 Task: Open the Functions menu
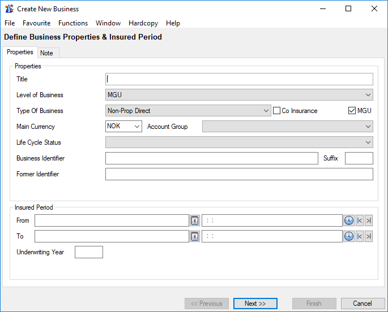(73, 23)
